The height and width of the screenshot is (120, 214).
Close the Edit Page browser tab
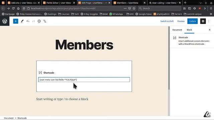pyautogui.click(x=109, y=3)
